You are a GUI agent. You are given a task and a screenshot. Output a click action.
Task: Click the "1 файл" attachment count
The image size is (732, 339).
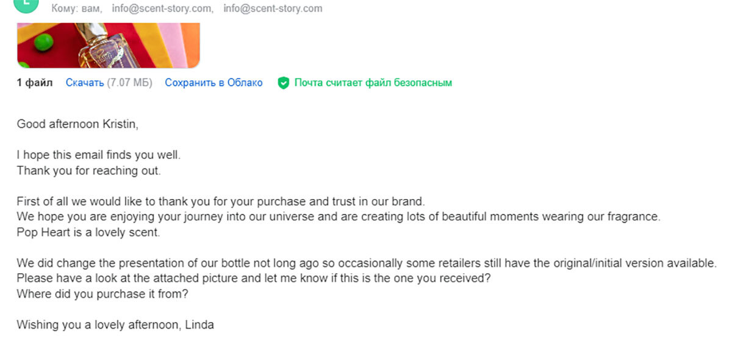pos(35,83)
